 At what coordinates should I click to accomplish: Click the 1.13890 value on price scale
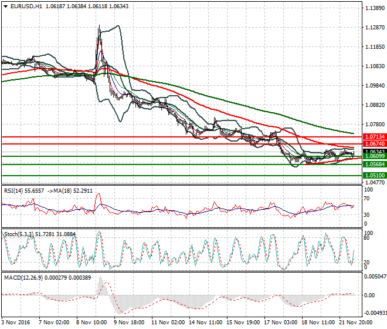tap(374, 9)
